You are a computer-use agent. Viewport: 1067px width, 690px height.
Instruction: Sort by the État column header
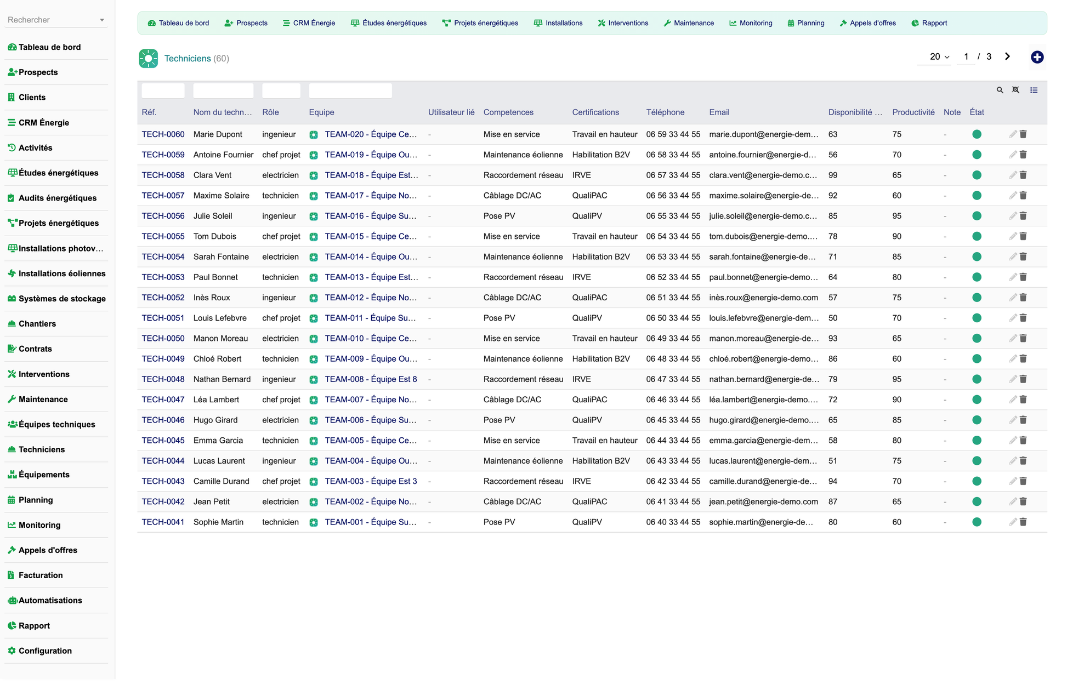977,112
